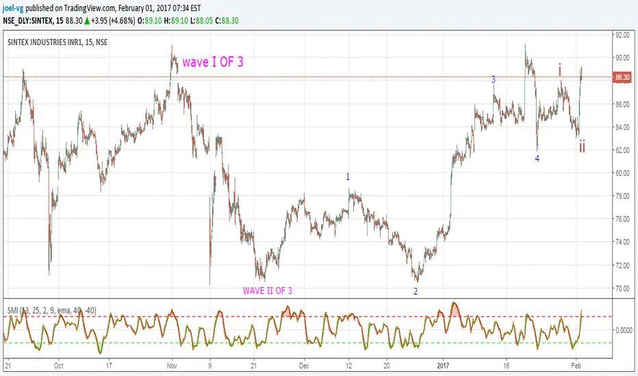Click the green up-triangle change indicator
This screenshot has height=376, width=638.
[87, 21]
